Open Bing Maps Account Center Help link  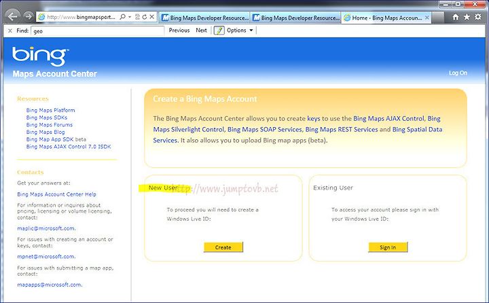click(57, 194)
